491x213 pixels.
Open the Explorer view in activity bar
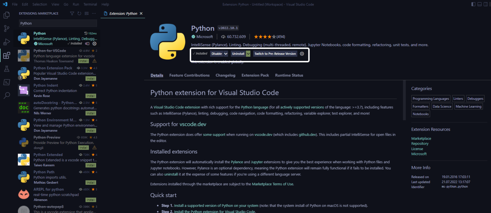point(6,15)
